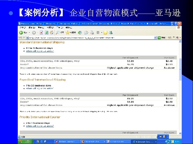Click 'when will my order arrive' under Expedited Shipping
The height and width of the screenshot is (144, 193).
(40, 89)
